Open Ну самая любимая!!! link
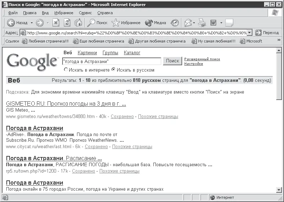The image size is (284, 202). click(x=213, y=41)
